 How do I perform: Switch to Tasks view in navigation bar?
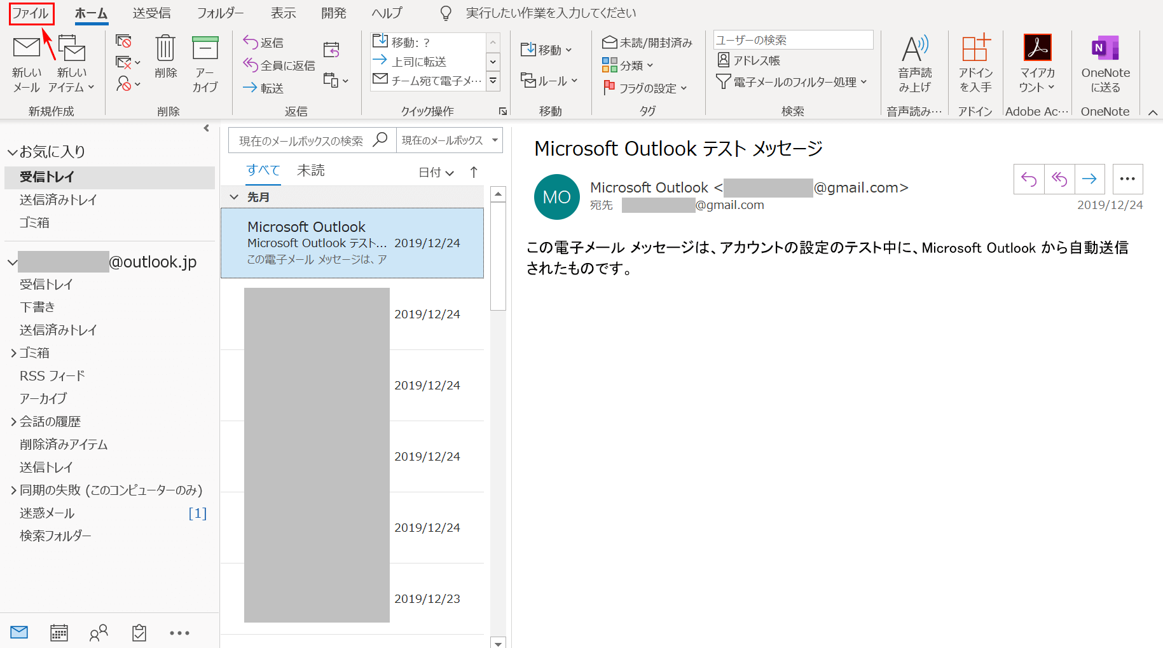[139, 632]
